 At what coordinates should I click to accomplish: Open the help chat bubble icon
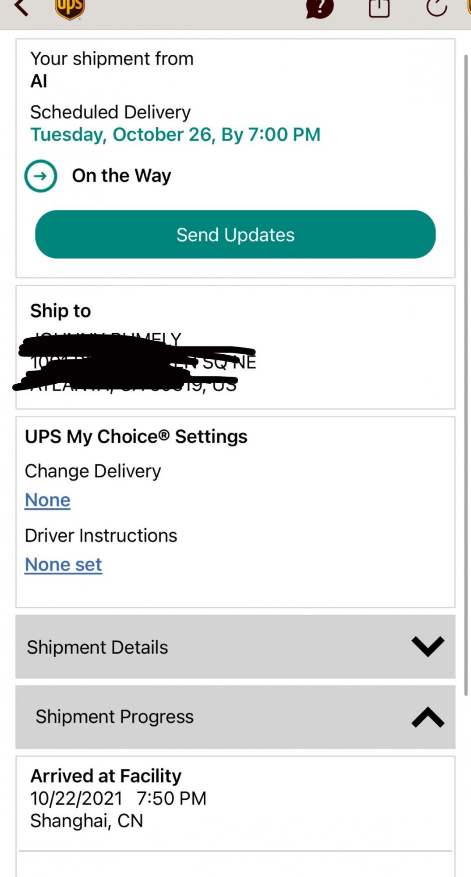pos(320,8)
